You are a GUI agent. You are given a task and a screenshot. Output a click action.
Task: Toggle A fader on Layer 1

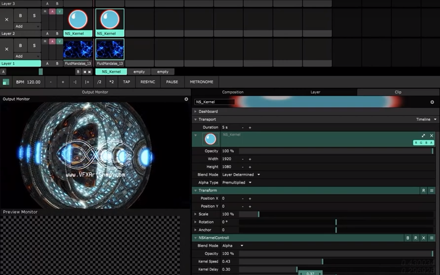point(52,41)
